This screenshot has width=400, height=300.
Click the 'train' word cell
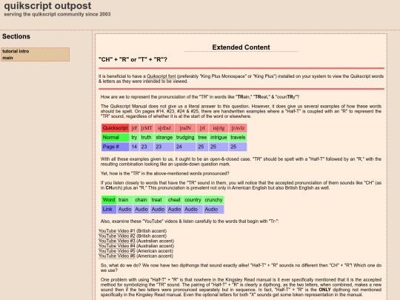(x=124, y=200)
